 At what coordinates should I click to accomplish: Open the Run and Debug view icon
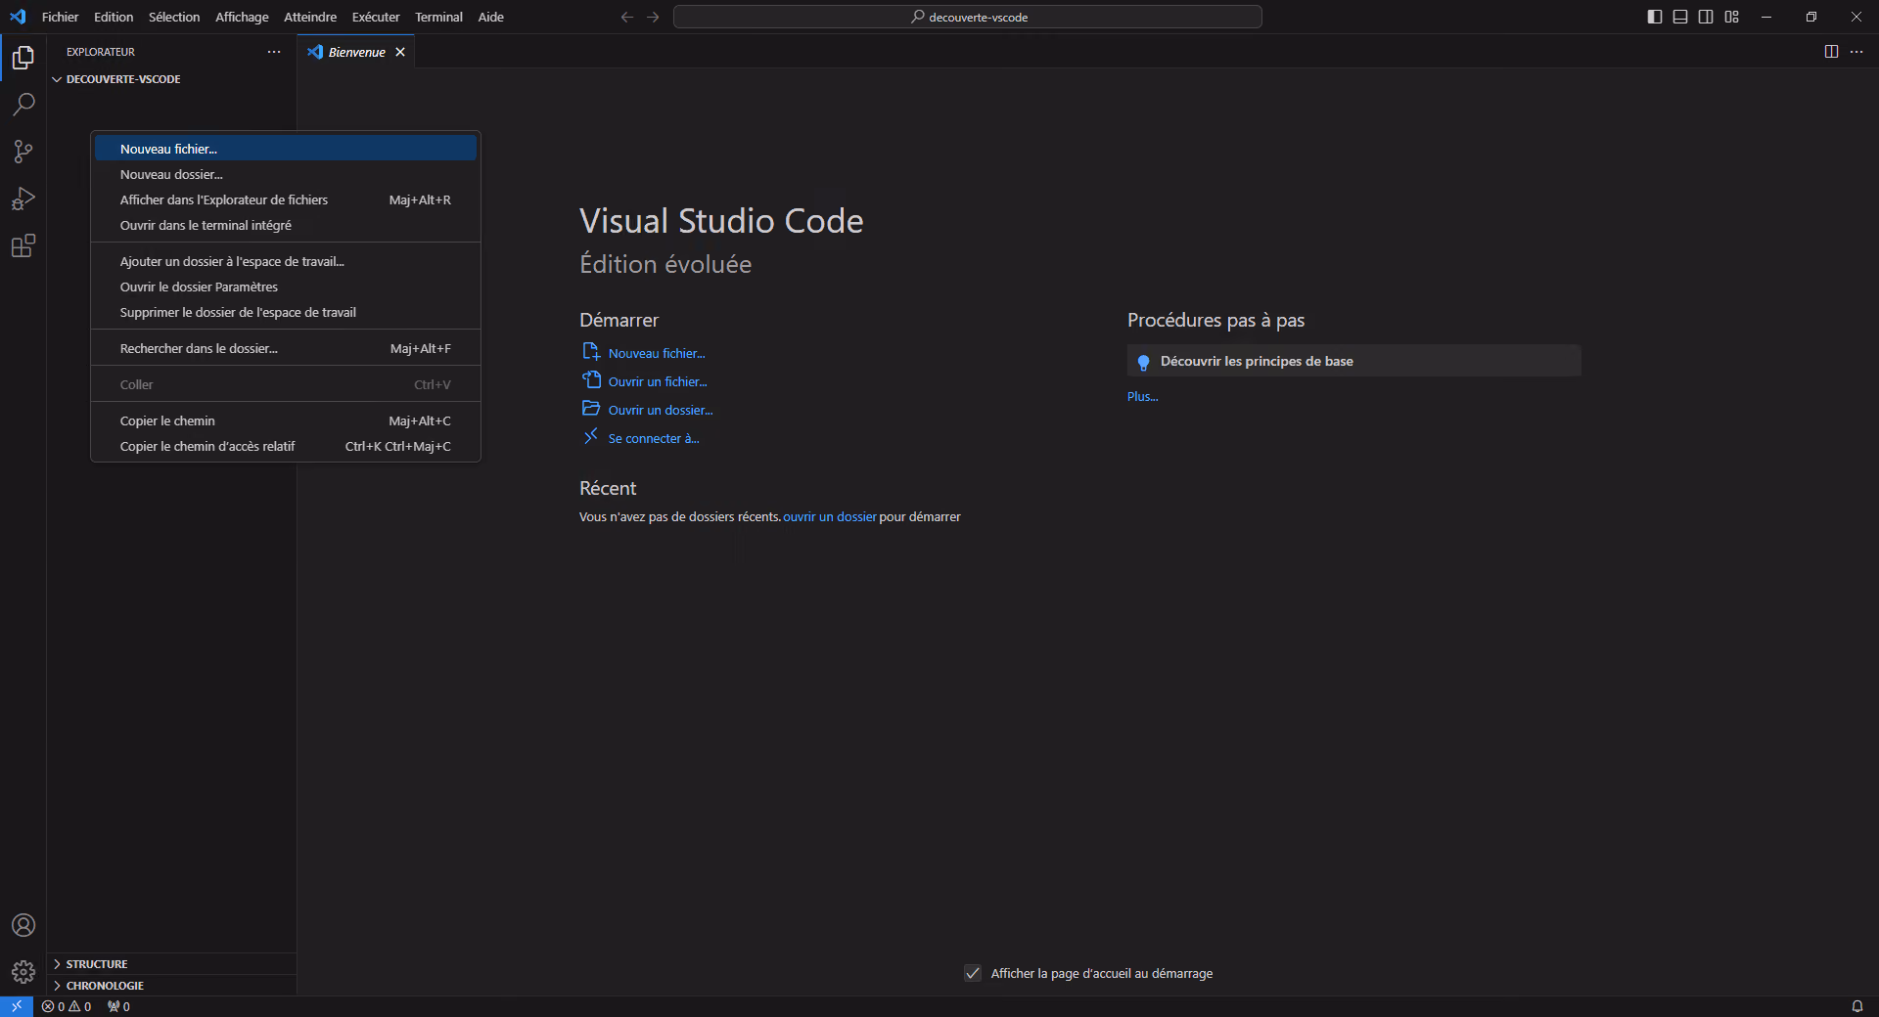point(23,199)
